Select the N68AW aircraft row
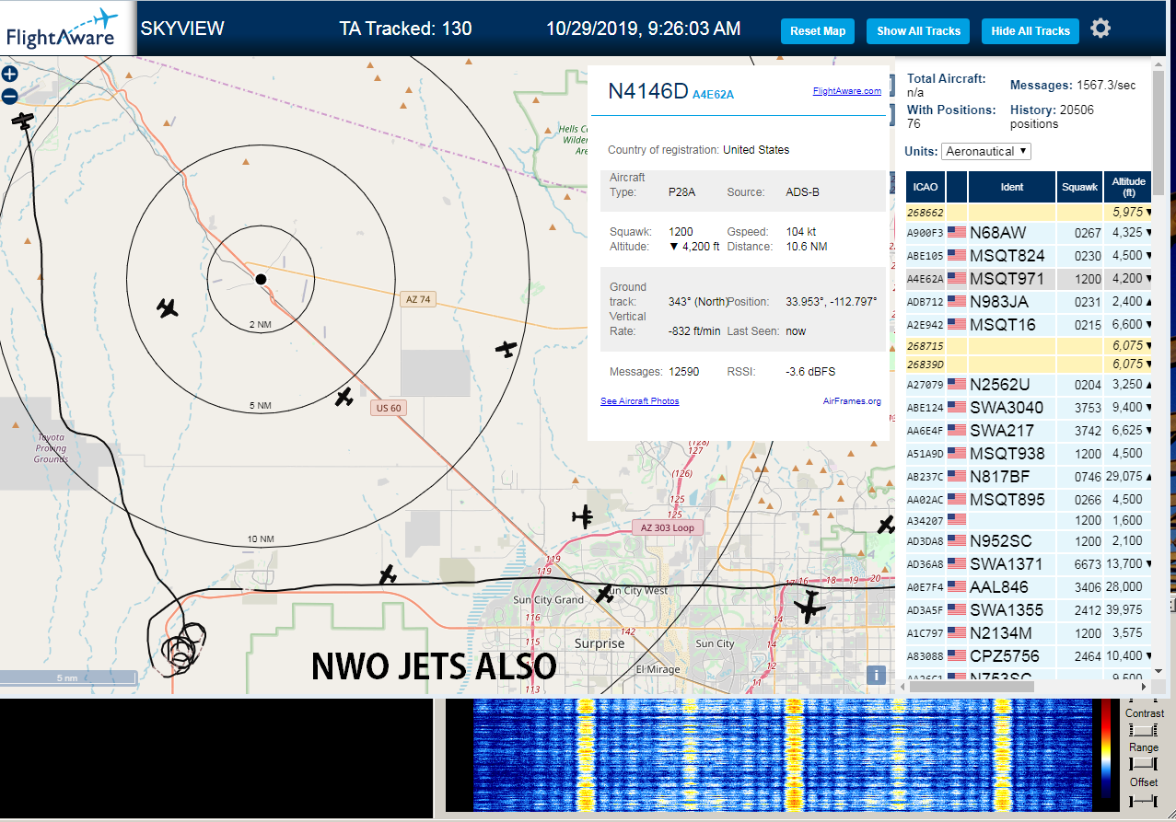The image size is (1176, 822). 1029,233
